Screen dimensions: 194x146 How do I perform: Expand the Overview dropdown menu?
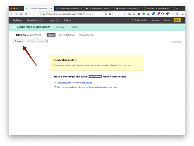tap(61, 27)
